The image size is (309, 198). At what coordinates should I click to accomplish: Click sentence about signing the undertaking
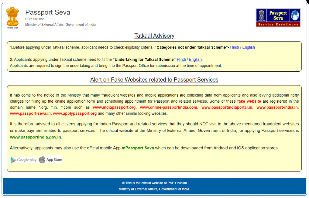pos(116,66)
